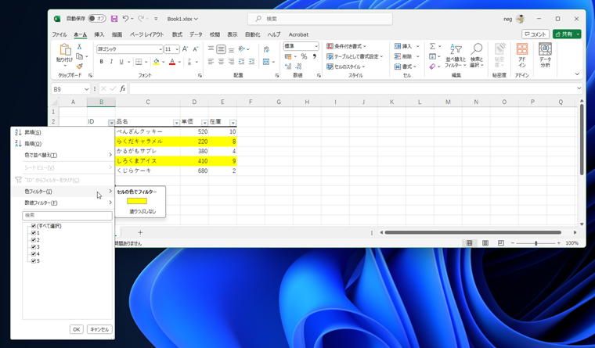The width and height of the screenshot is (595, 348).
Task: Open Find and Select magnifier
Action: (477, 55)
